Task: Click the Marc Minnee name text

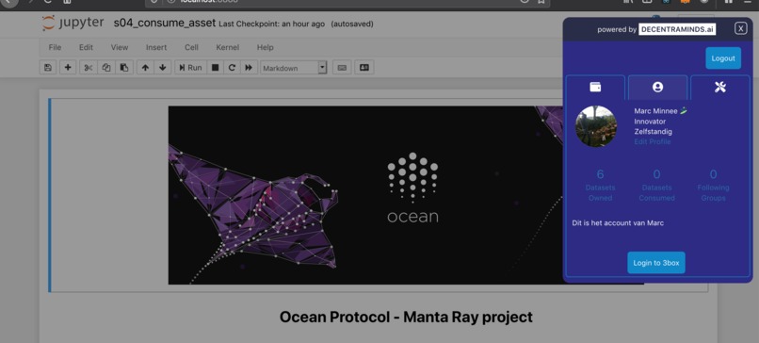Action: (656, 111)
